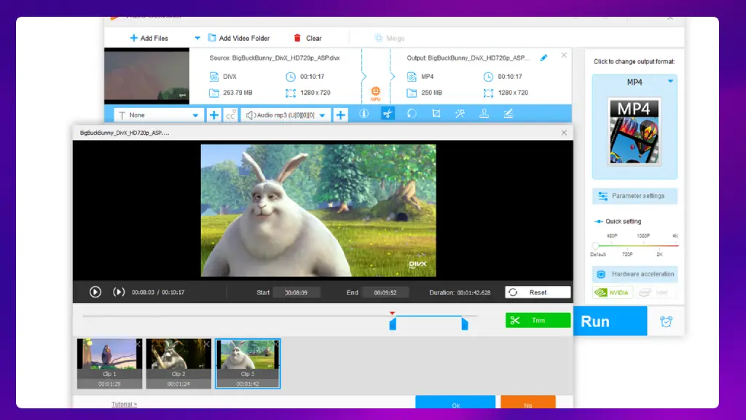Image resolution: width=746 pixels, height=420 pixels.
Task: Open the Effects magic wand tool
Action: coord(460,113)
